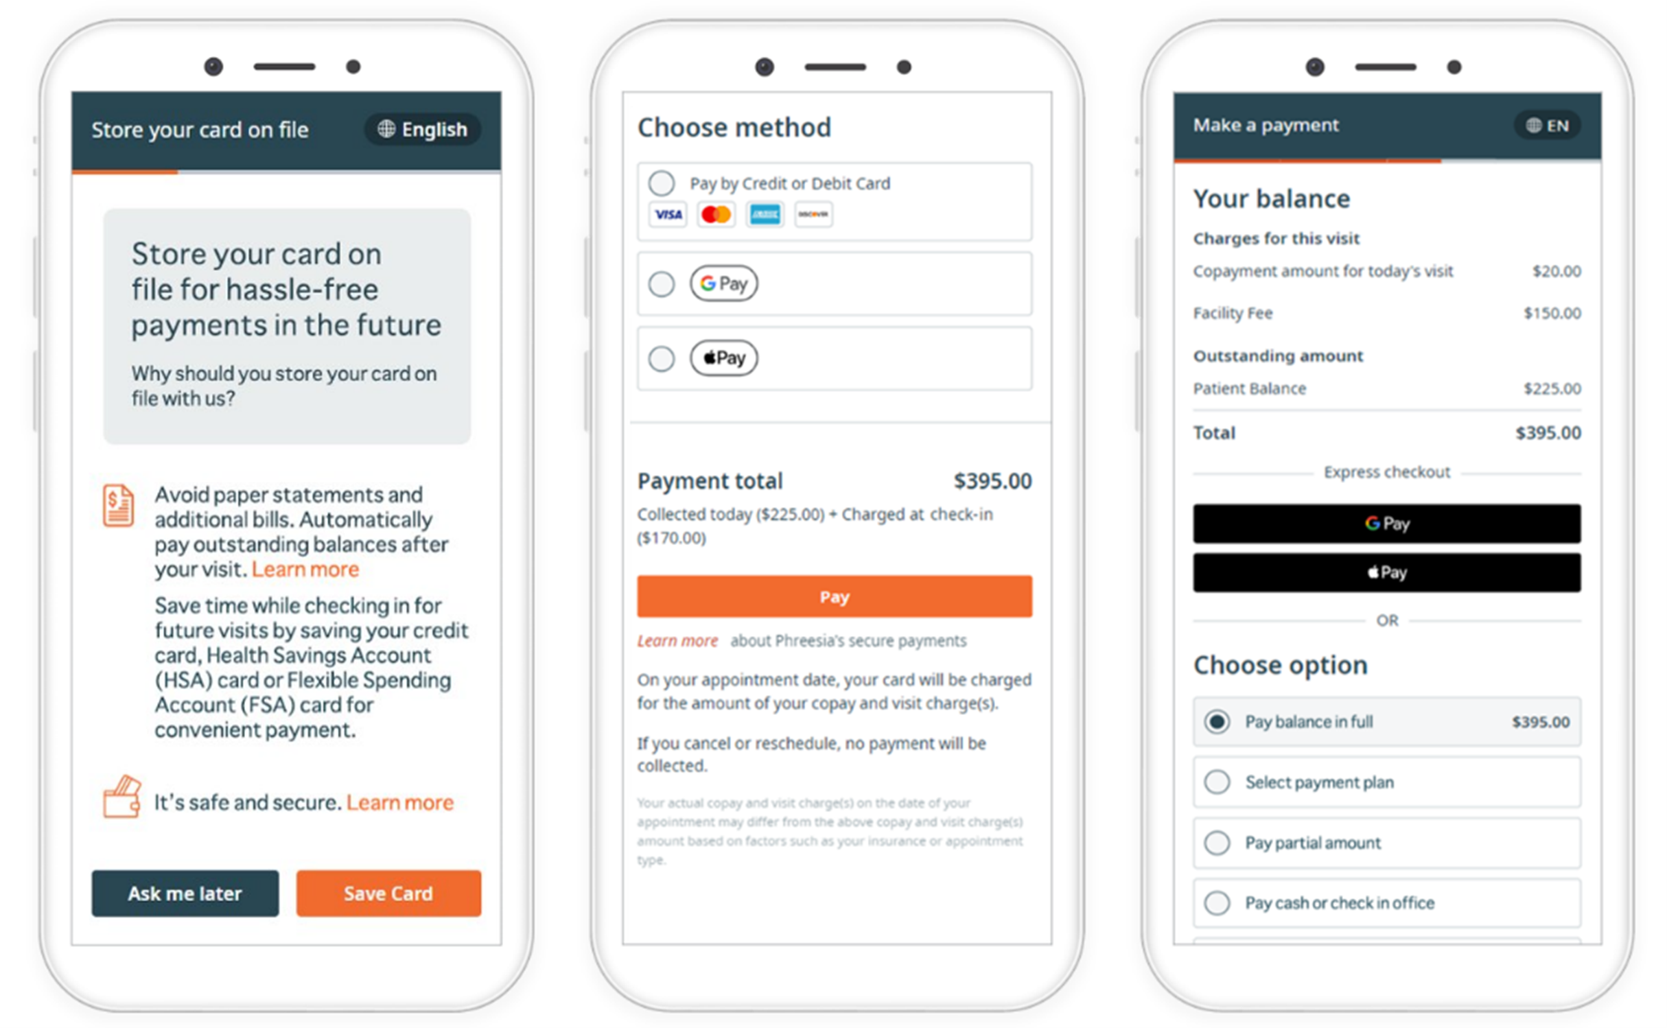Switch language to English toggle
This screenshot has height=1028, width=1667.
423,123
